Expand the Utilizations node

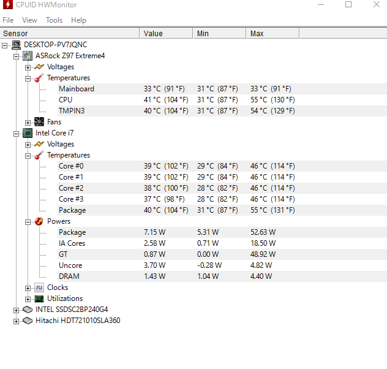[28, 299]
